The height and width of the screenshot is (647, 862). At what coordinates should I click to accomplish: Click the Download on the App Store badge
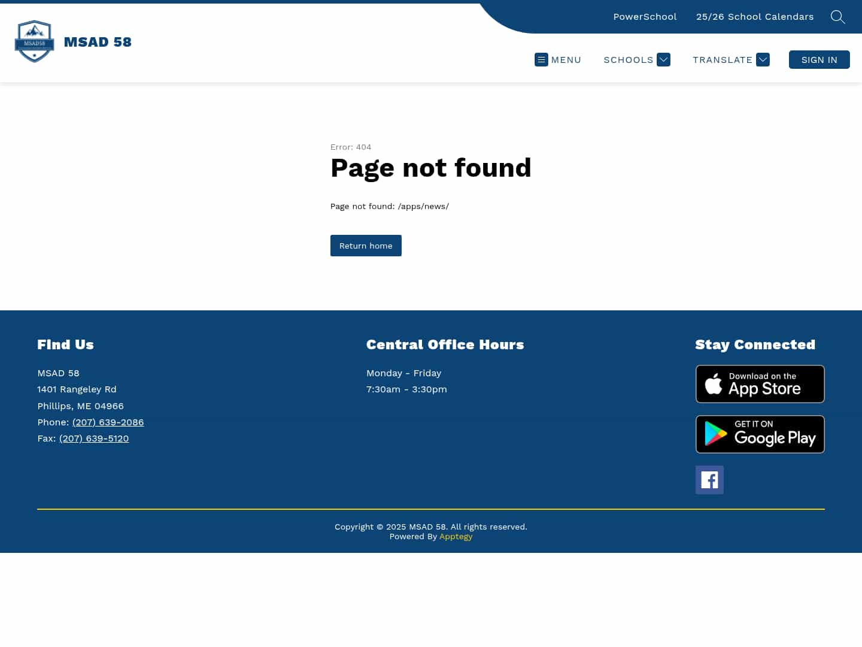tap(760, 383)
